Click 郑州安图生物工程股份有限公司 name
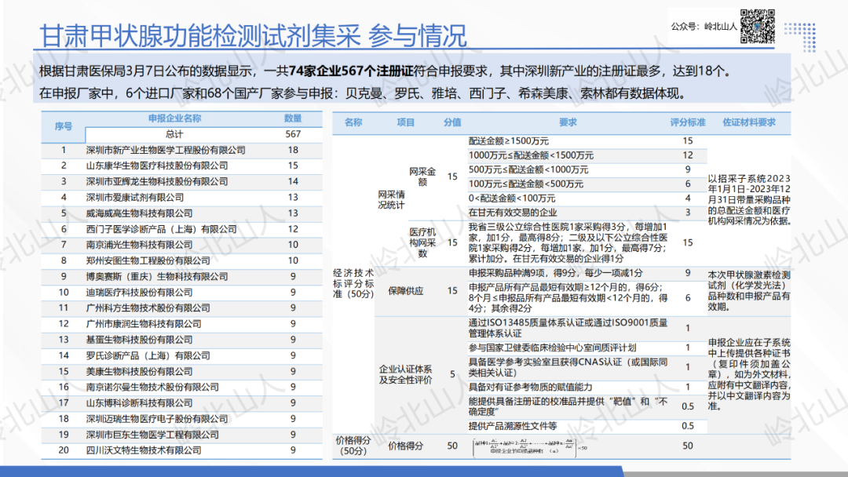The image size is (848, 477). pos(148,260)
